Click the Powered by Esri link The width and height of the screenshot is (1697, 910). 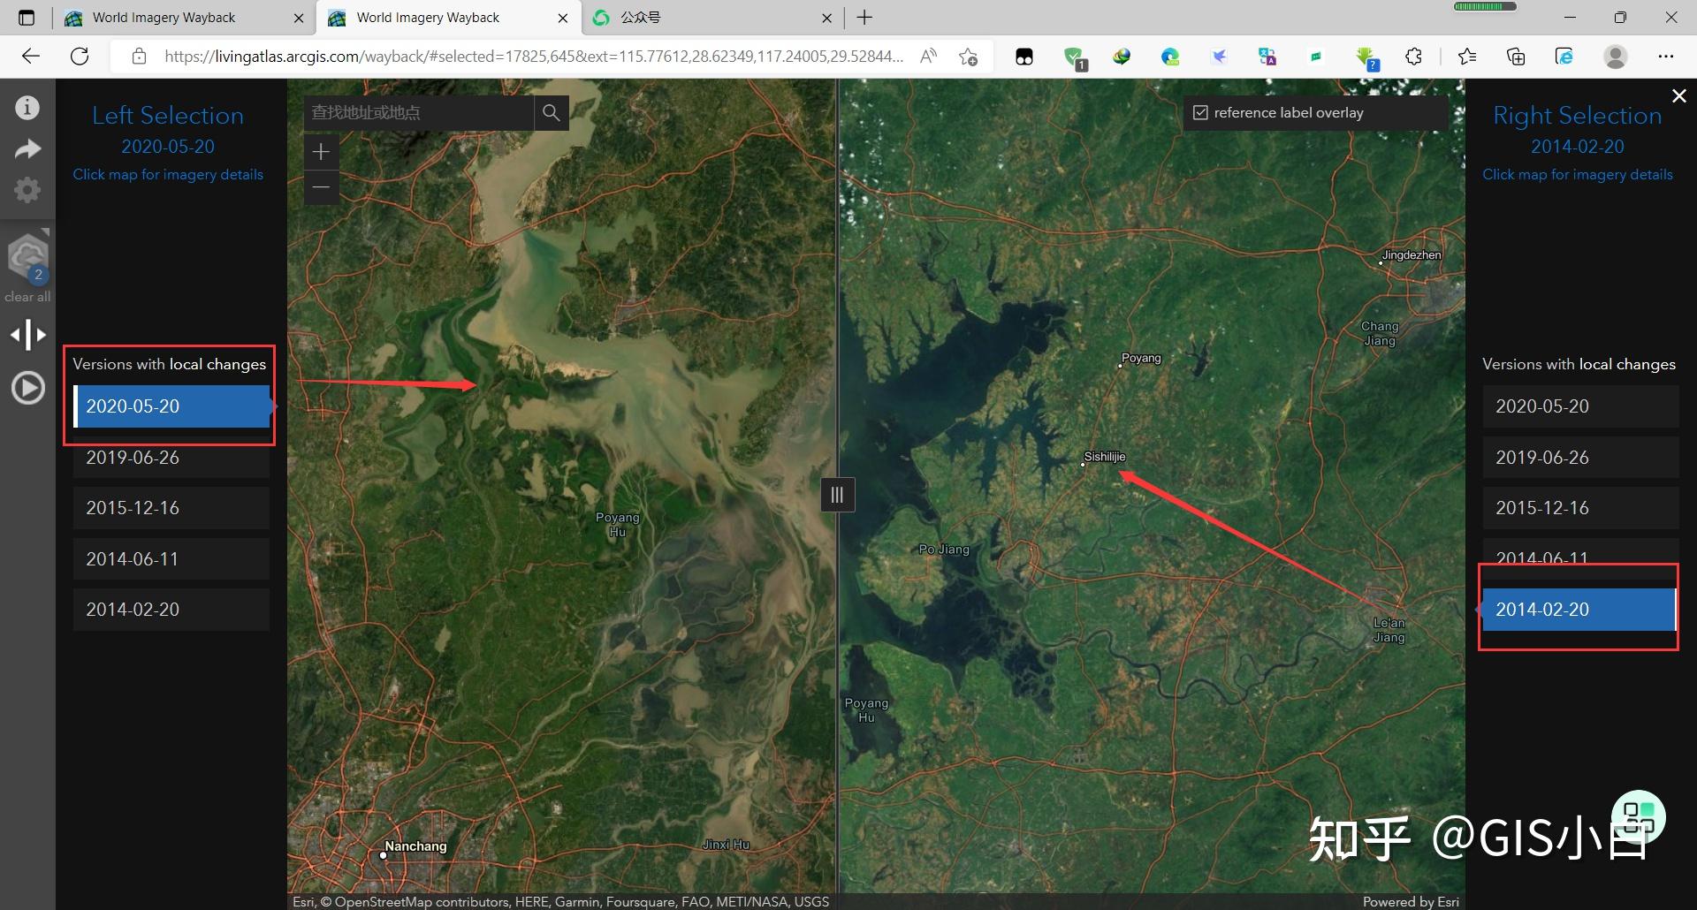click(1411, 901)
